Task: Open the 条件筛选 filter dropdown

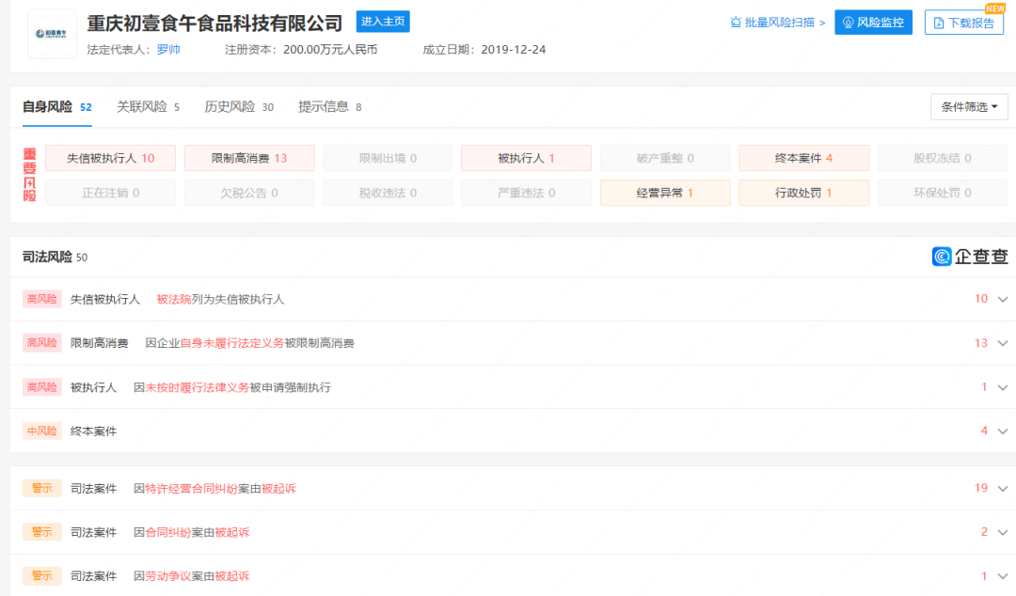Action: pos(968,106)
